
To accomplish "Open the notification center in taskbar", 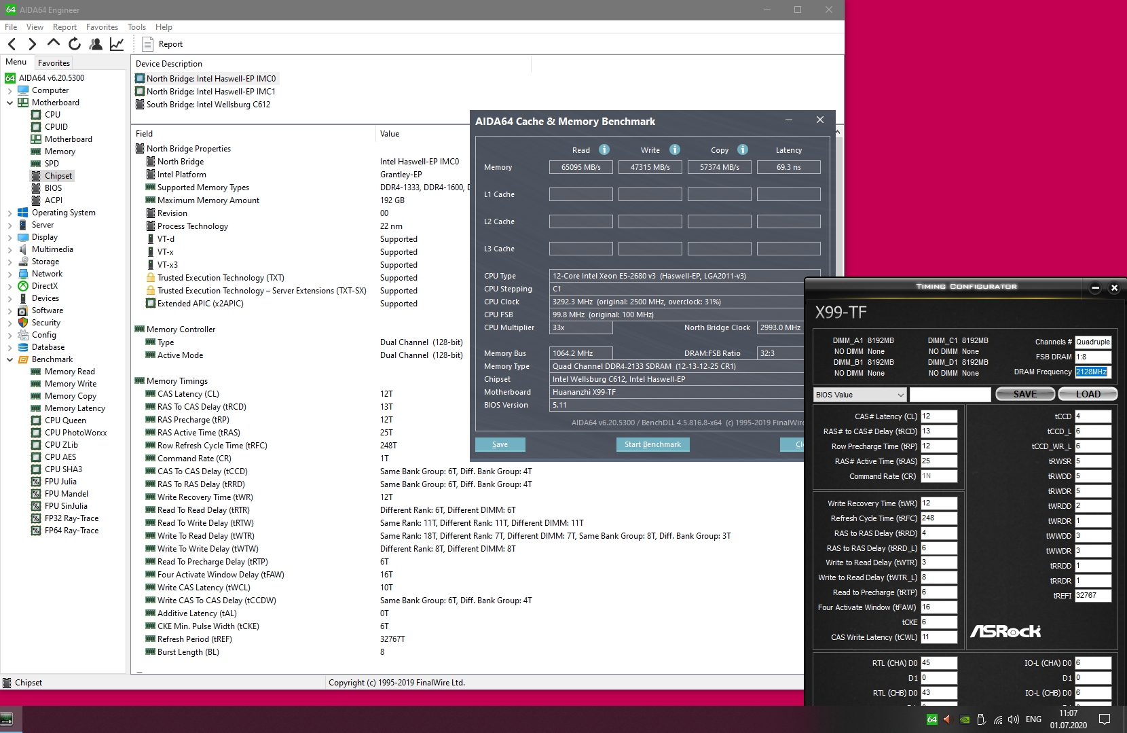I will coord(1105,719).
